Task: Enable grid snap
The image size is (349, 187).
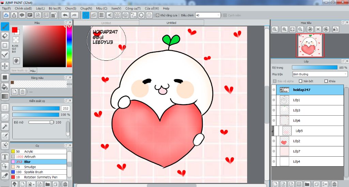Action: [x=102, y=15]
